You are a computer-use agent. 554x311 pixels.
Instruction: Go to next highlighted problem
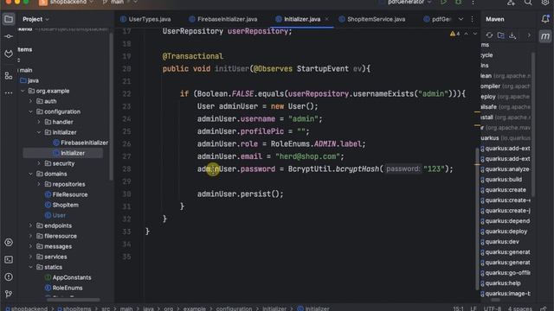pyautogui.click(x=475, y=34)
